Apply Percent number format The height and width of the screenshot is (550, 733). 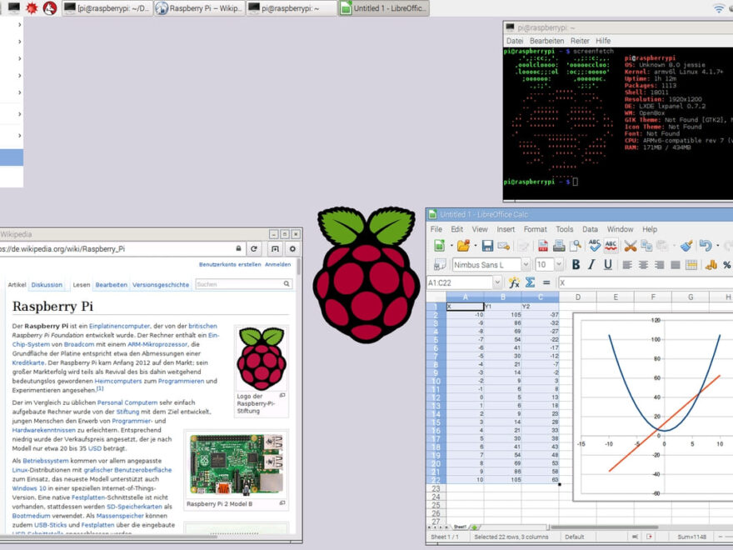[727, 265]
